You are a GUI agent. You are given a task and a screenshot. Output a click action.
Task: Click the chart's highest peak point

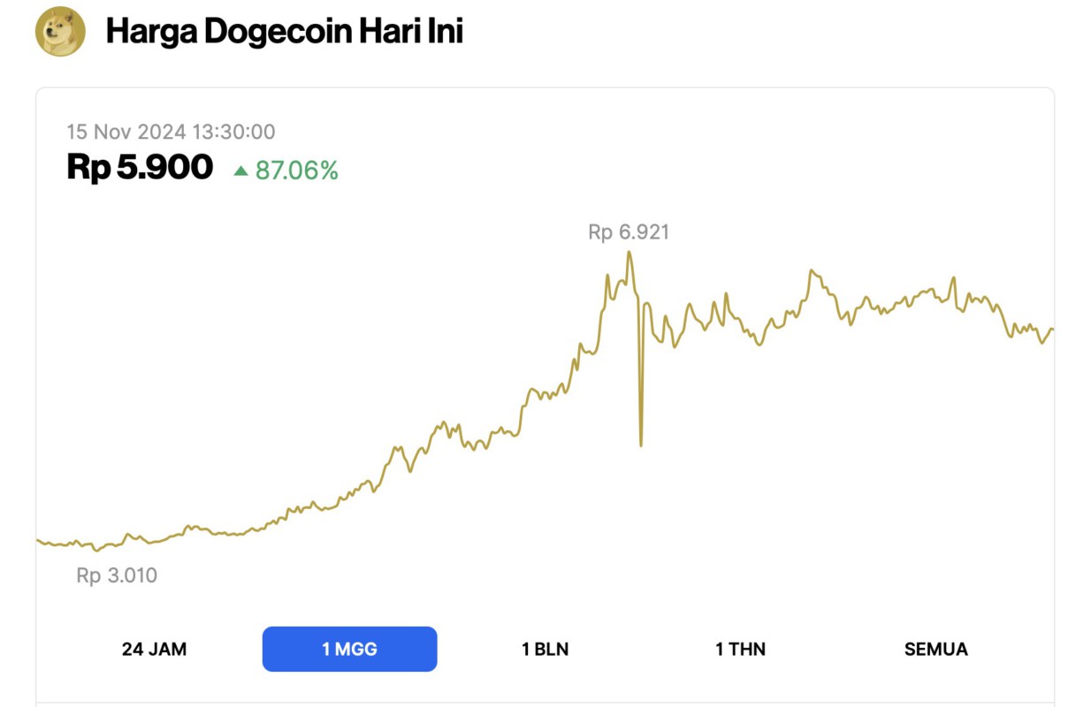pyautogui.click(x=630, y=252)
